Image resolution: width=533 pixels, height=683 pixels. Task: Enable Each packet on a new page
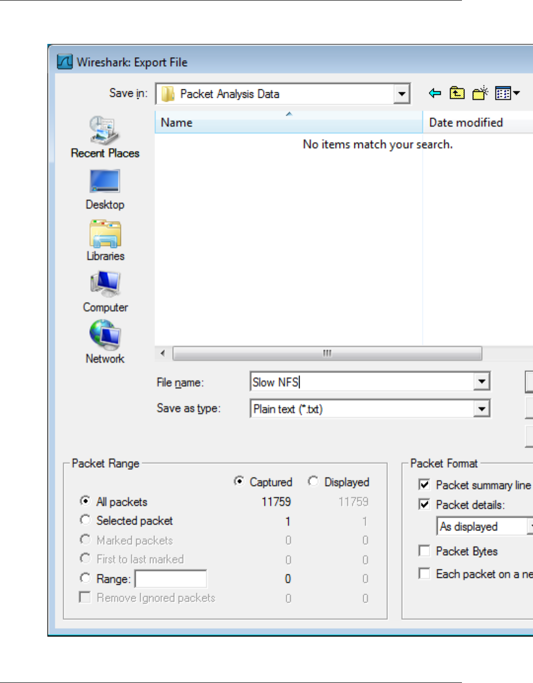[424, 573]
